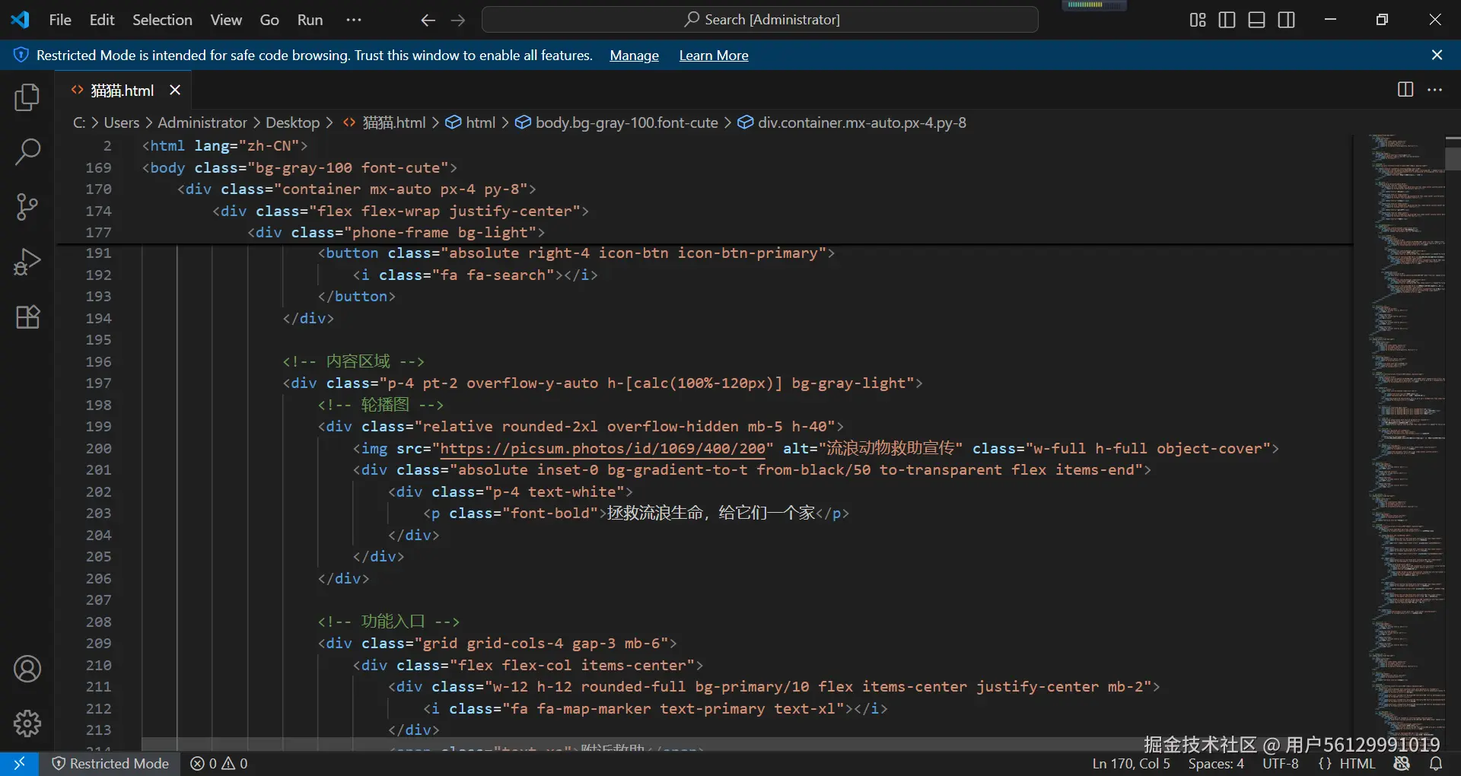The height and width of the screenshot is (776, 1461).
Task: Open the Selection menu
Action: [162, 20]
